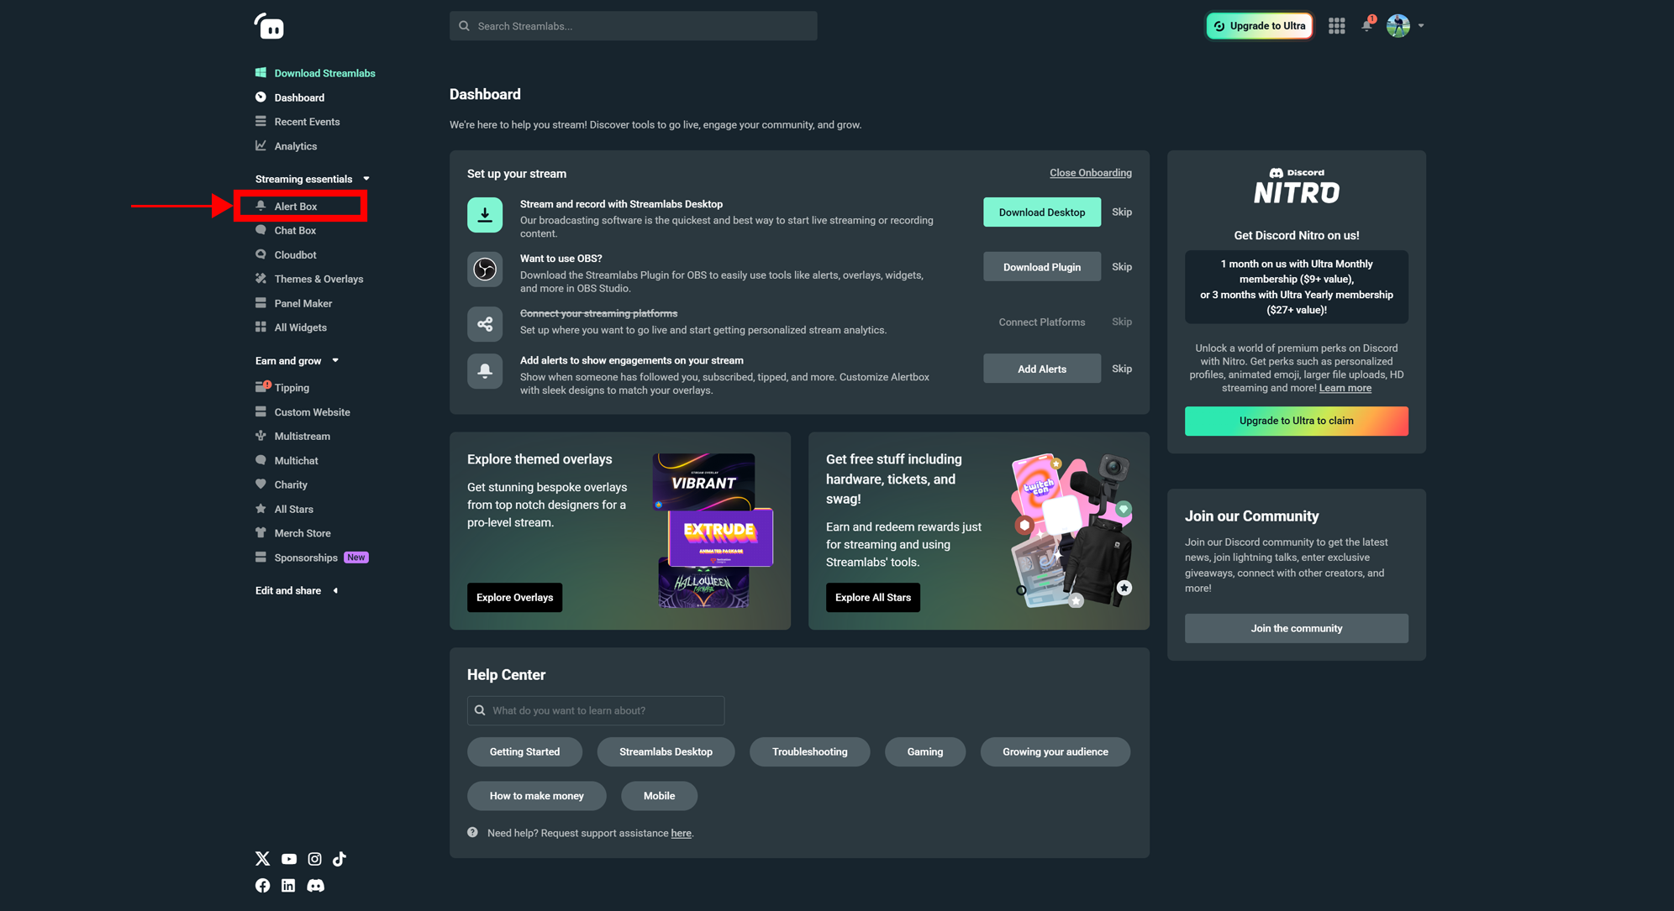
Task: Open the apps grid icon
Action: point(1336,26)
